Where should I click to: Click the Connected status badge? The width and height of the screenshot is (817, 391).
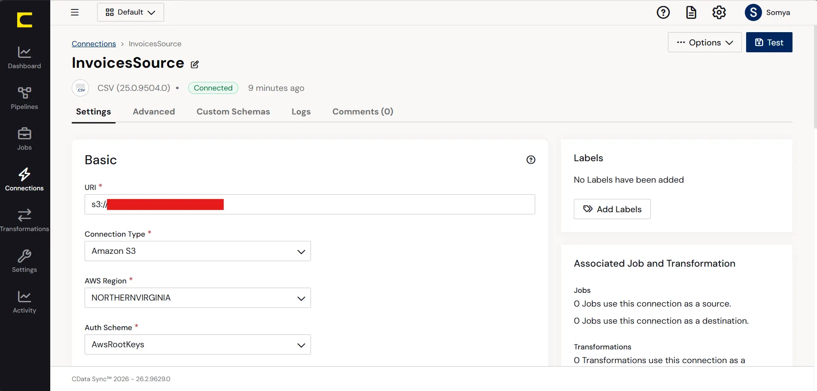[213, 88]
